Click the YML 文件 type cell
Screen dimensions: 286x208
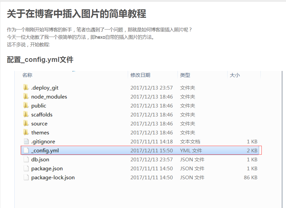(191, 150)
